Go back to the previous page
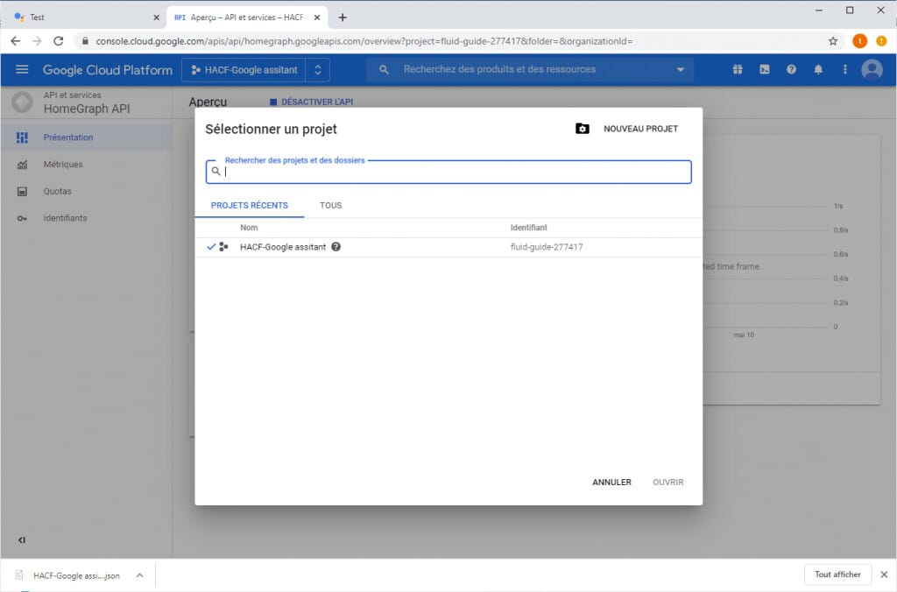897x592 pixels. 16,41
